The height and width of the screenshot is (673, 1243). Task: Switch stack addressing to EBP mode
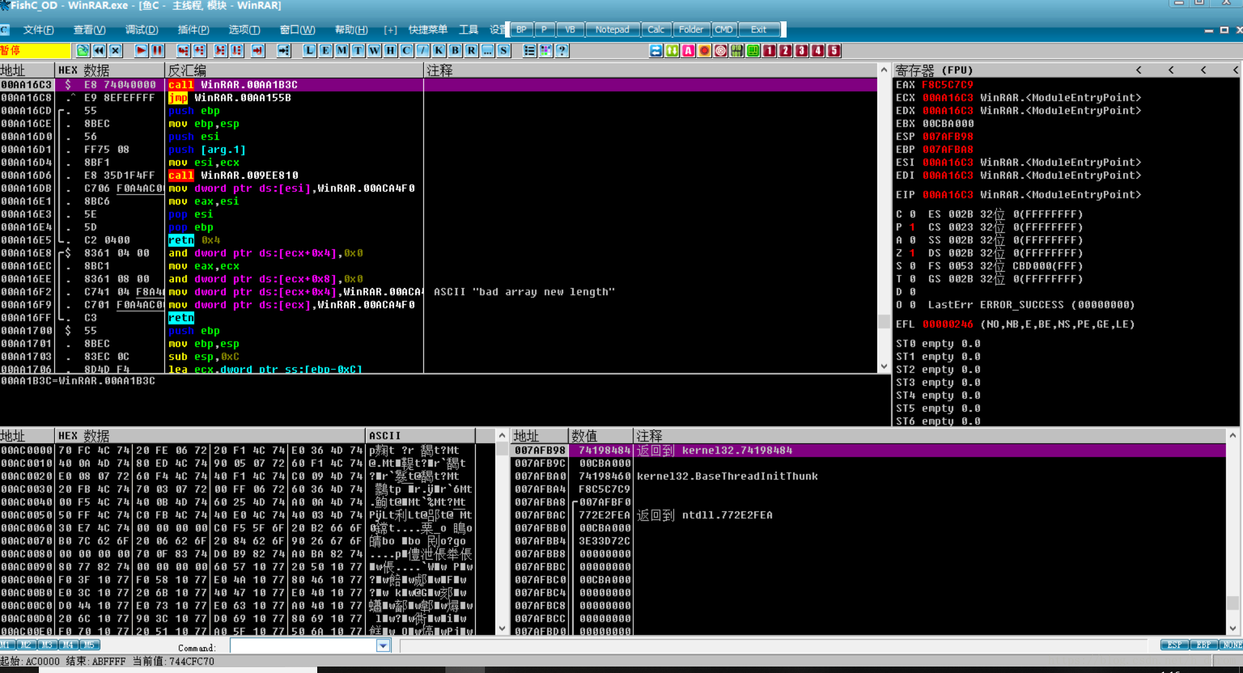pos(1204,645)
